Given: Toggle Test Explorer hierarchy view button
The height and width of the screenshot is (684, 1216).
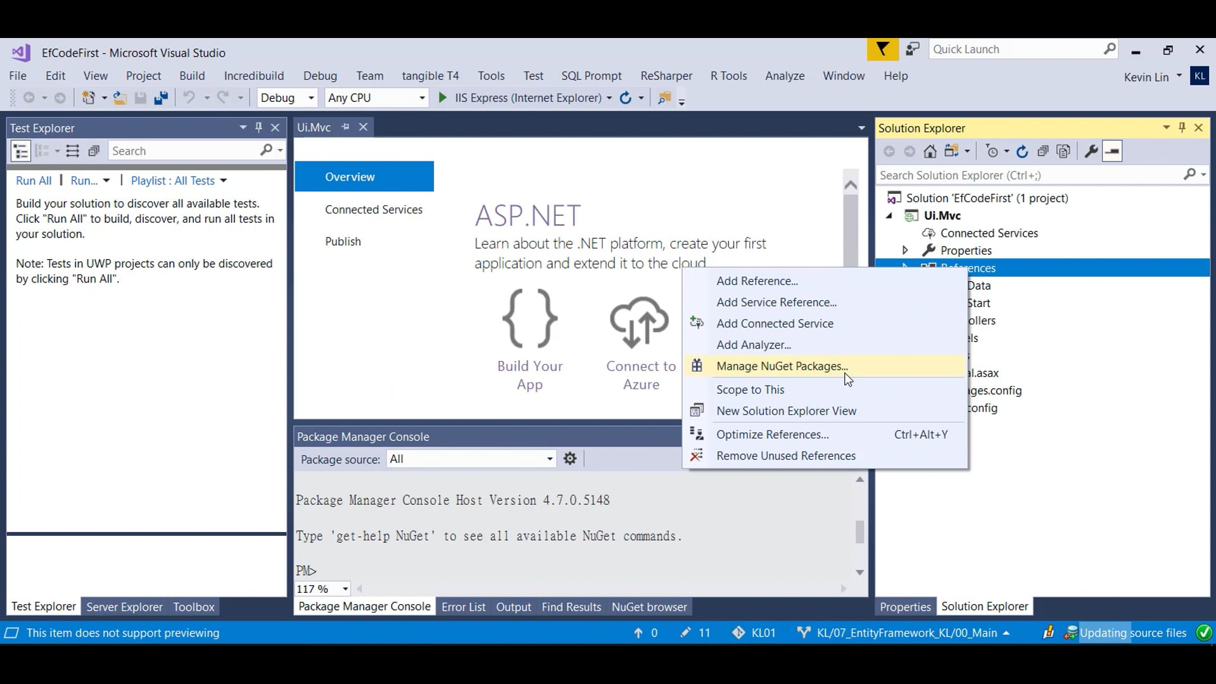Looking at the screenshot, I should pyautogui.click(x=21, y=151).
